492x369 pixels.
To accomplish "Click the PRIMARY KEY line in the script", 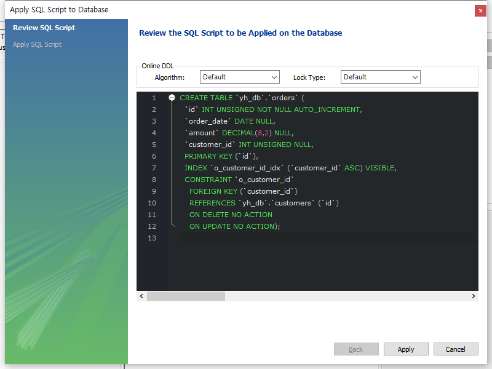I will (218, 156).
